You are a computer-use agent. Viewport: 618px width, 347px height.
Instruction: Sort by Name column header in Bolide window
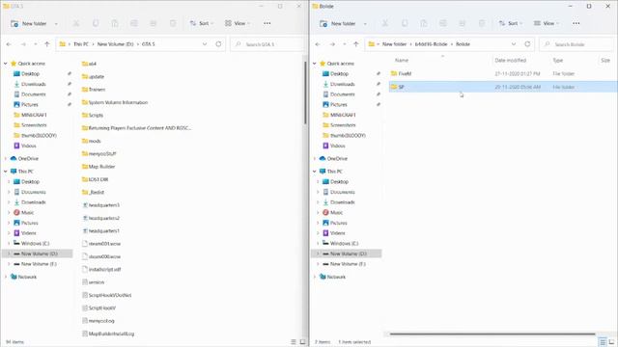[402, 60]
